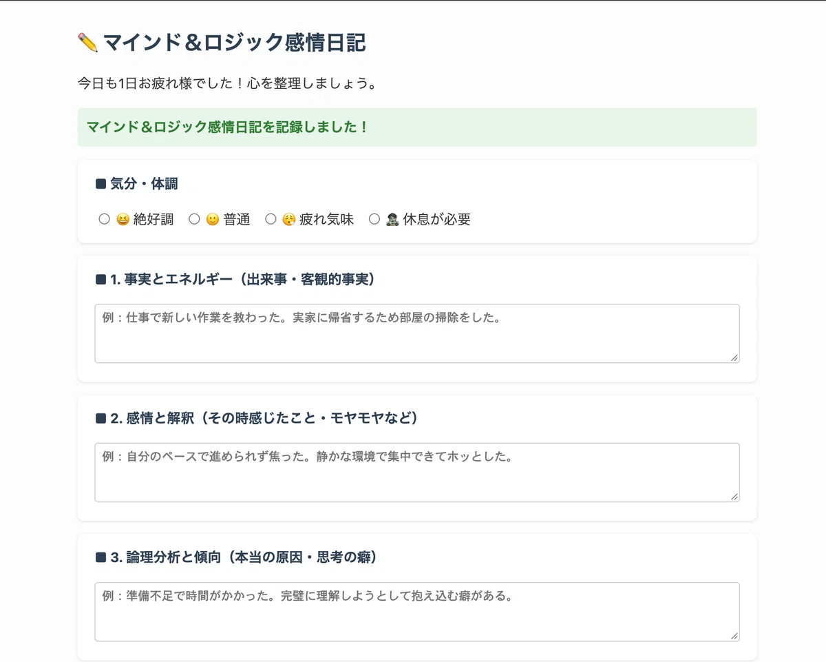
Task: Click the 気分・体調 section heading
Action: click(x=136, y=184)
